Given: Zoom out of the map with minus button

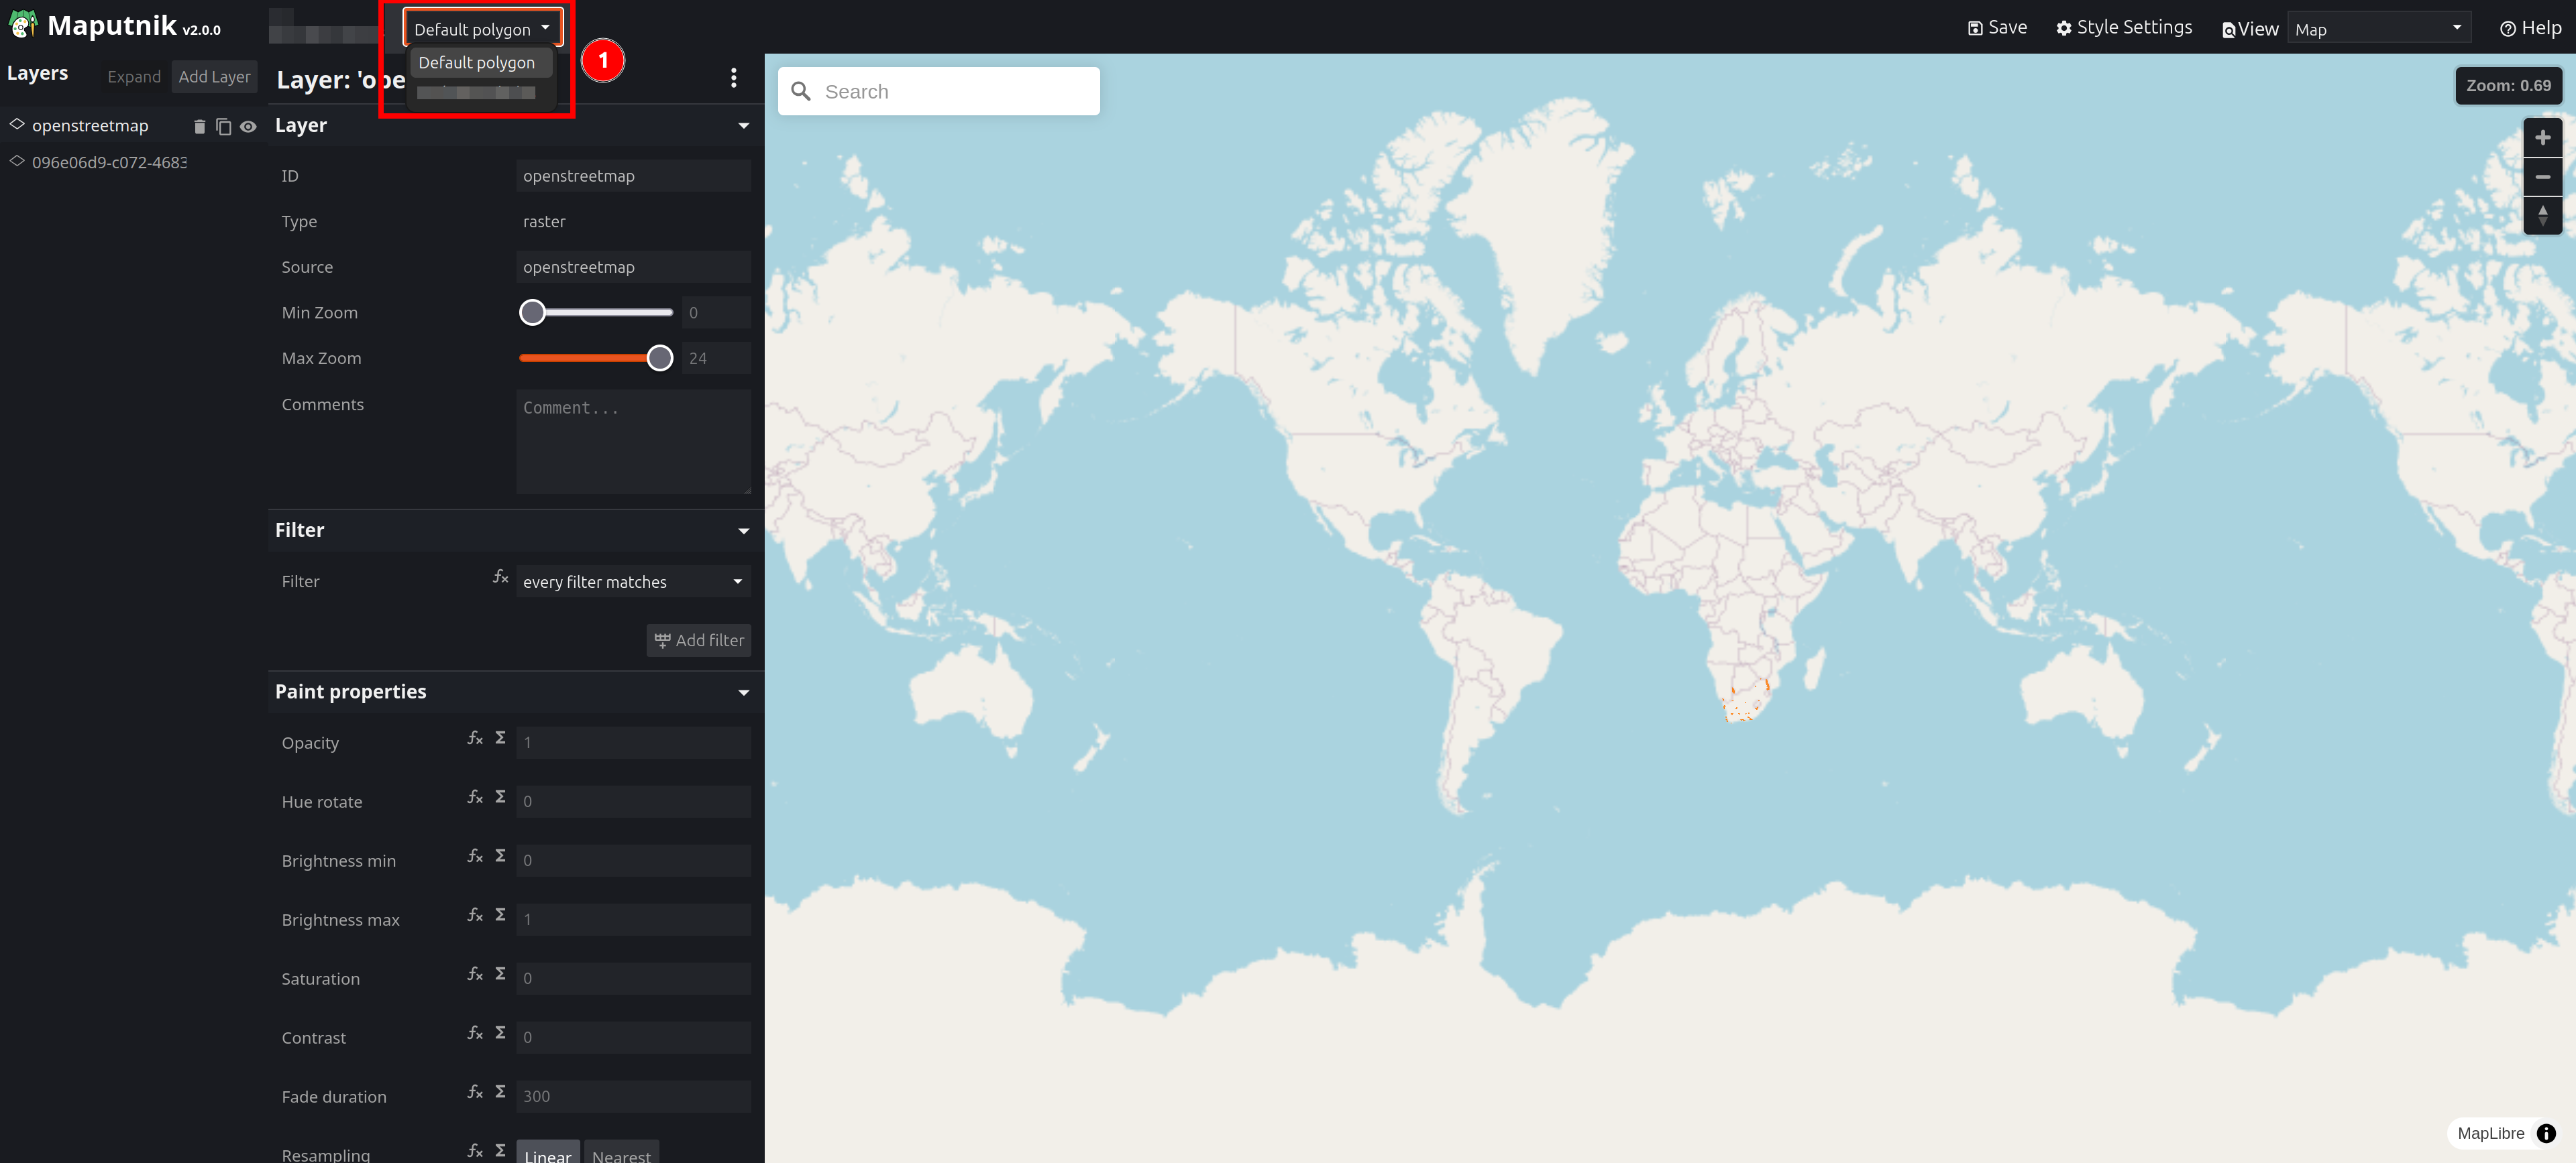Looking at the screenshot, I should point(2542,177).
